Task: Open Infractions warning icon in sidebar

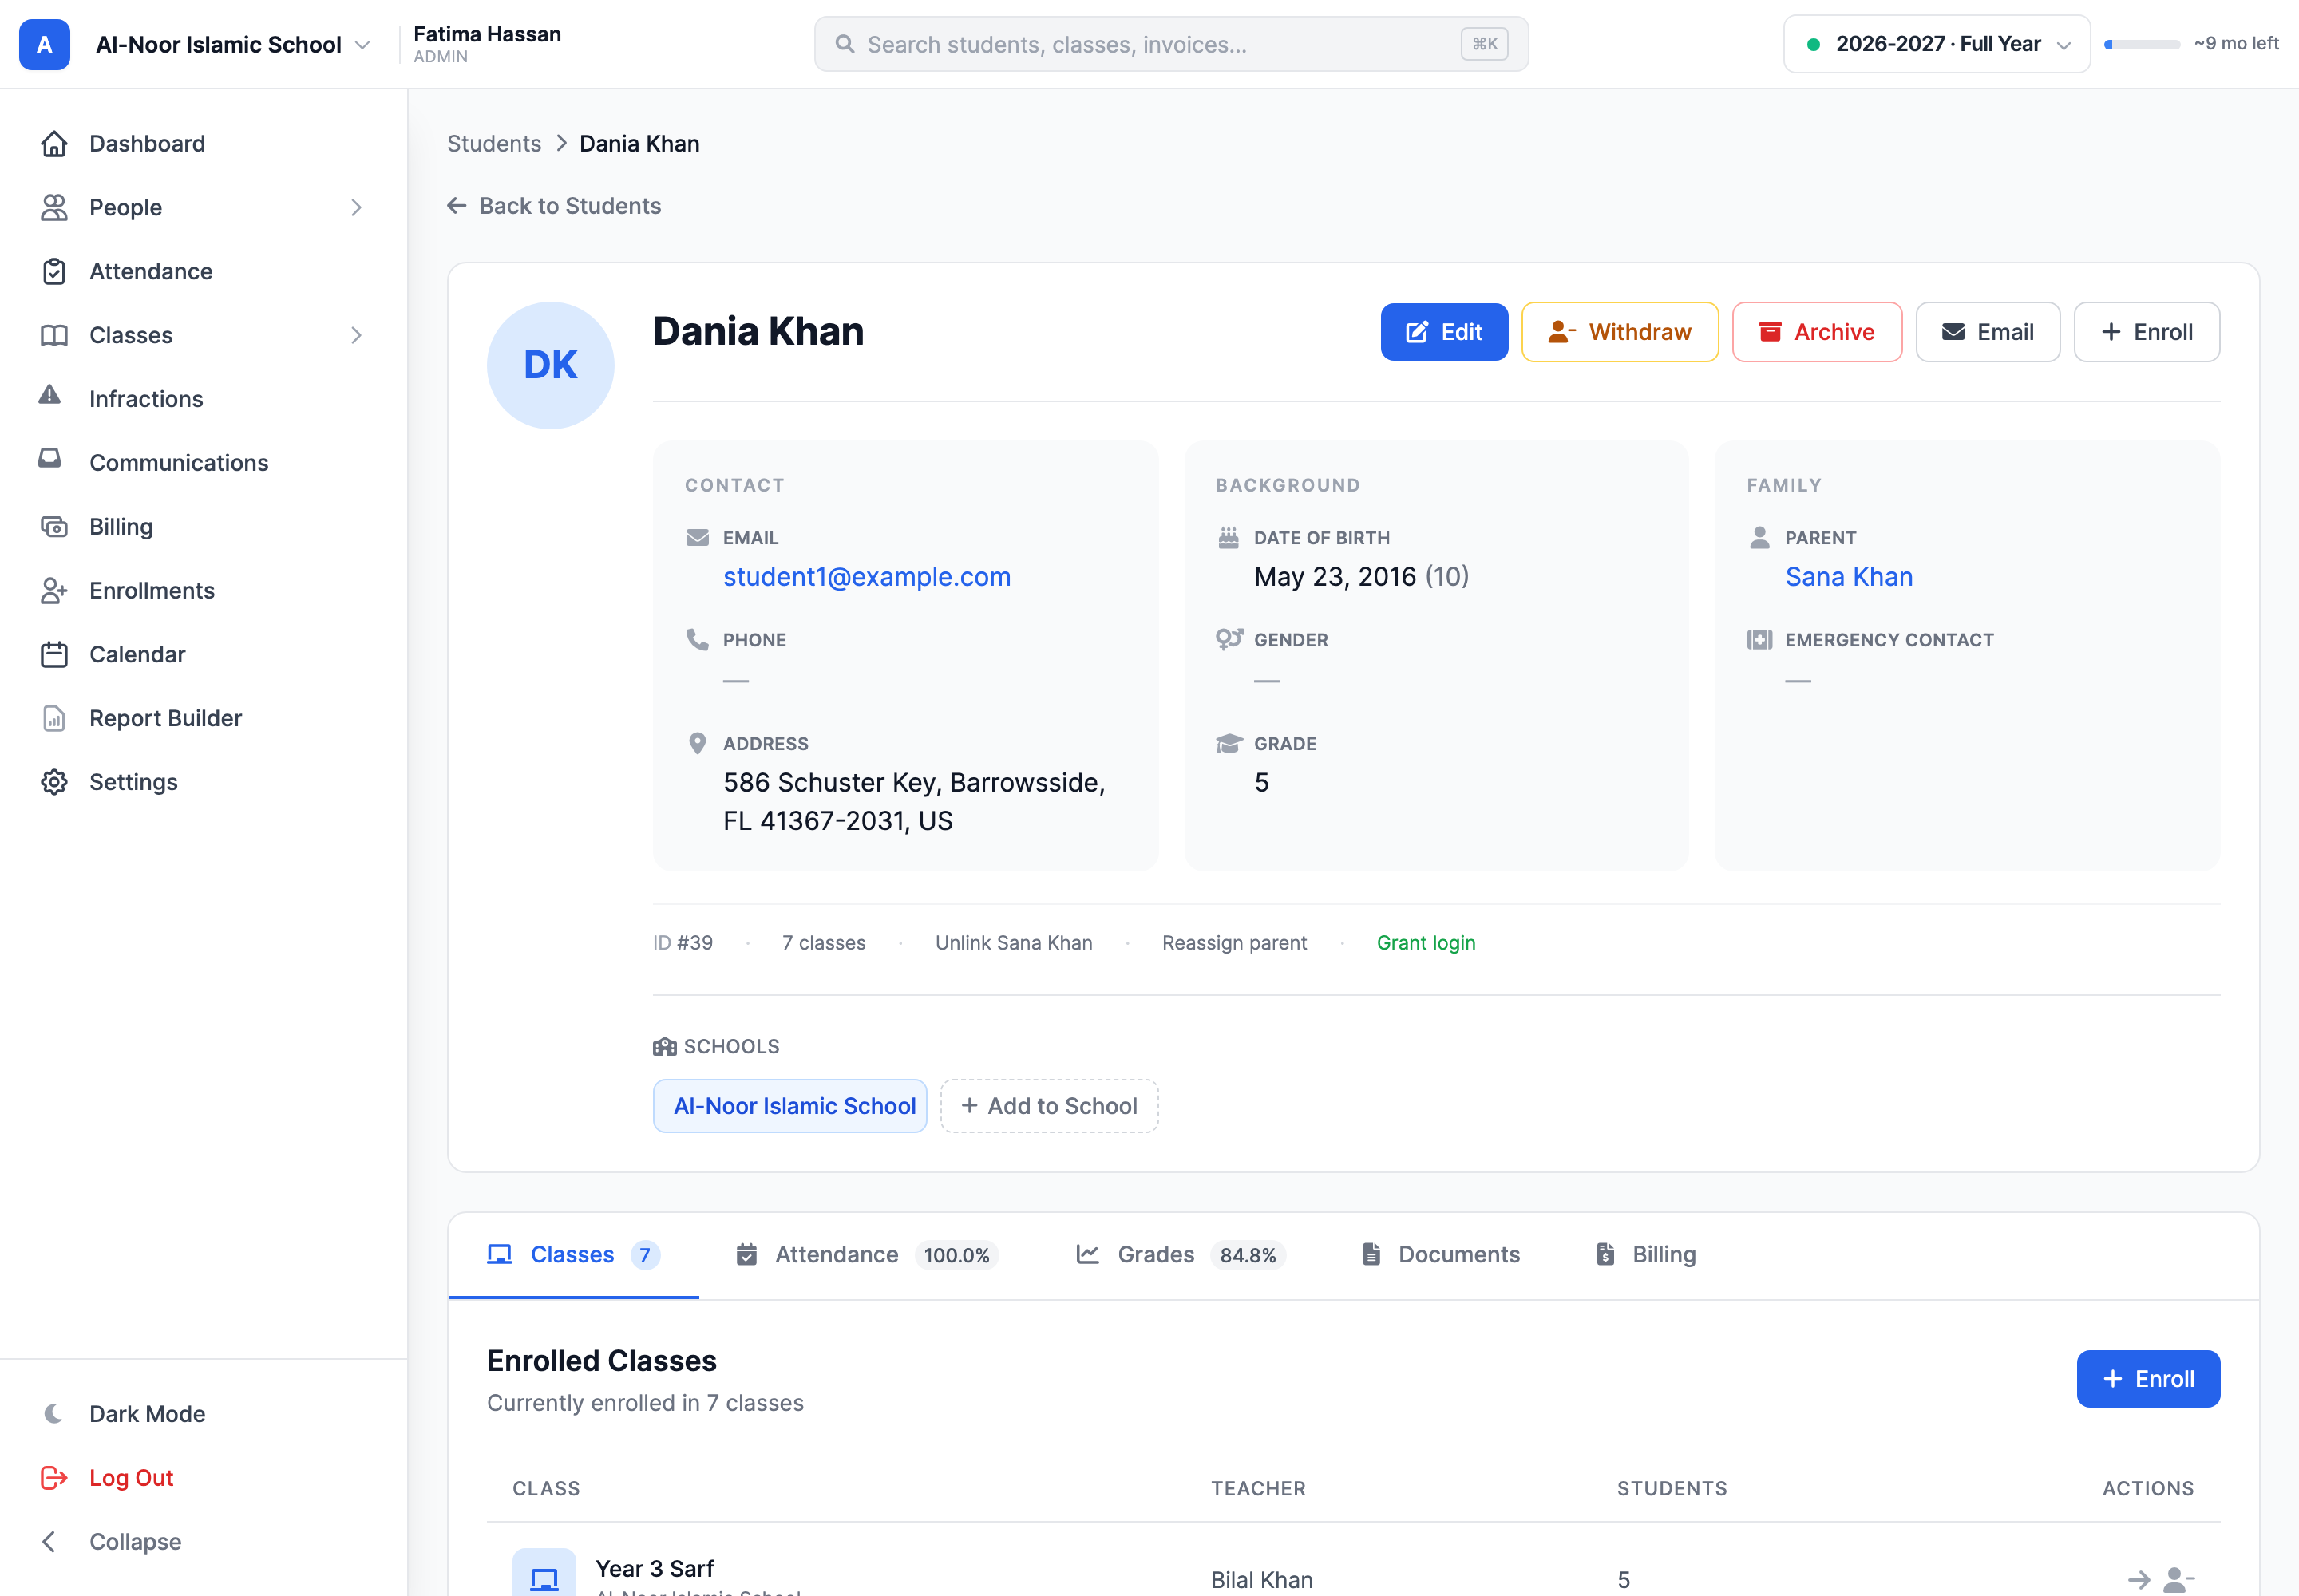Action: click(50, 395)
